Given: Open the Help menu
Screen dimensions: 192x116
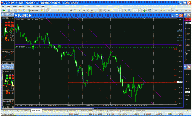Looking at the screenshot, I should click(43, 6).
